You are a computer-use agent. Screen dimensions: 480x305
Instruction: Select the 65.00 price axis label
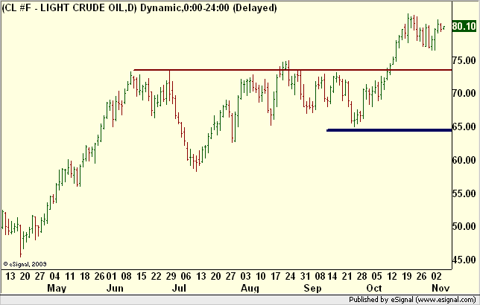pos(464,126)
